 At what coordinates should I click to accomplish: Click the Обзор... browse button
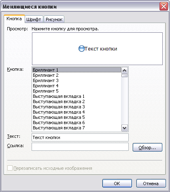coord(147,148)
